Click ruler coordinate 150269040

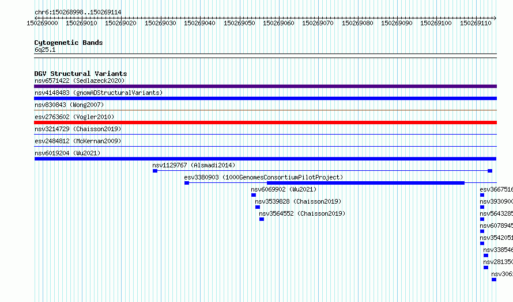pyautogui.click(x=199, y=23)
